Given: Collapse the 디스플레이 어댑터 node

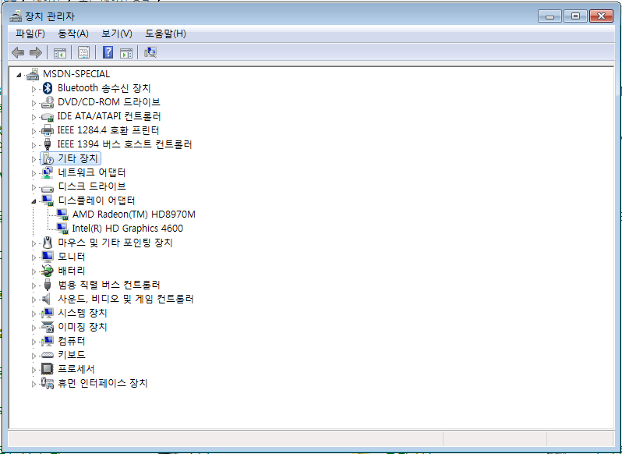Looking at the screenshot, I should pyautogui.click(x=34, y=200).
